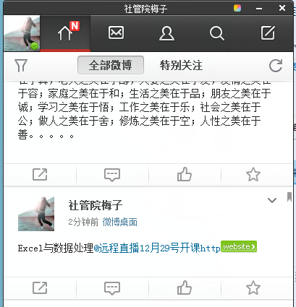Viewport: 296px width, 307px height.
Task: Open the 微博桌面 source link
Action: point(120,222)
